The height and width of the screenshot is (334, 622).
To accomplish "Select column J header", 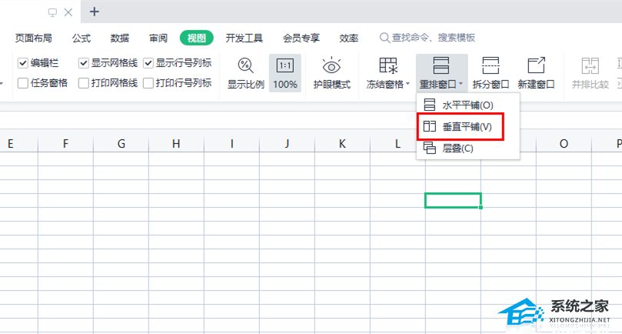I will pyautogui.click(x=287, y=143).
